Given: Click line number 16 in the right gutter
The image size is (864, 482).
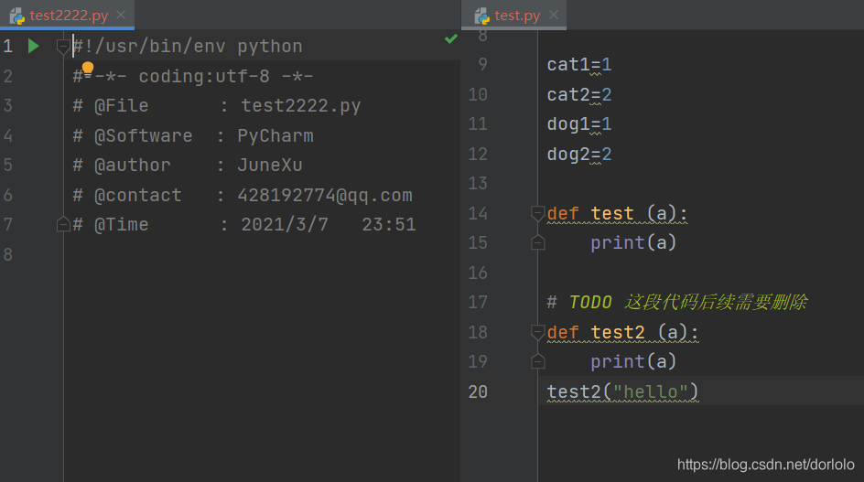Looking at the screenshot, I should 478,273.
